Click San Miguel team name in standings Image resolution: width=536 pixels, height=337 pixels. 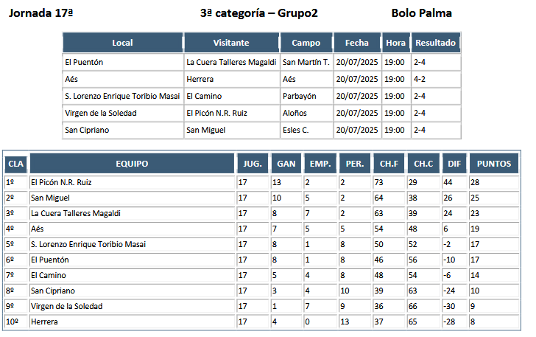tap(50, 198)
